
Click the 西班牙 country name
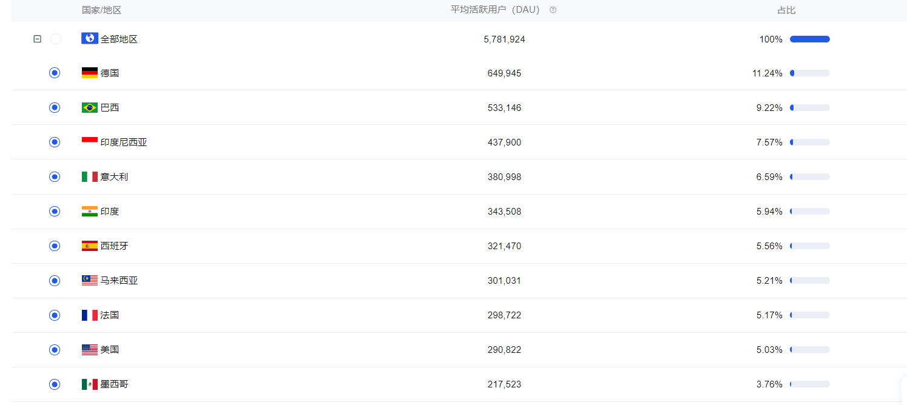click(x=115, y=246)
